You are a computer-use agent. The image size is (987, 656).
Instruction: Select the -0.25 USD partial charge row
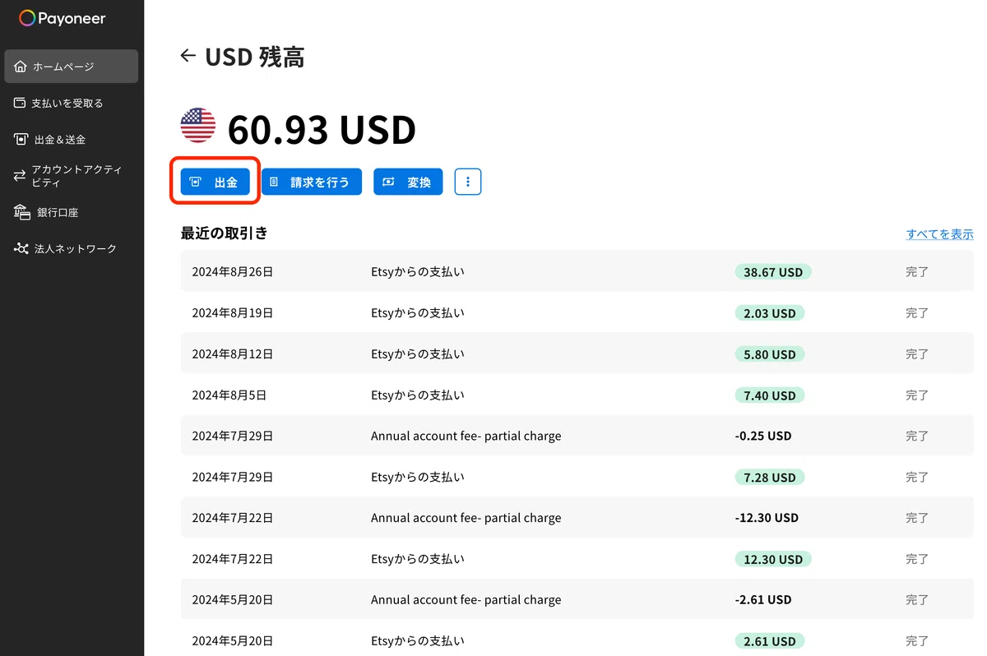point(577,436)
